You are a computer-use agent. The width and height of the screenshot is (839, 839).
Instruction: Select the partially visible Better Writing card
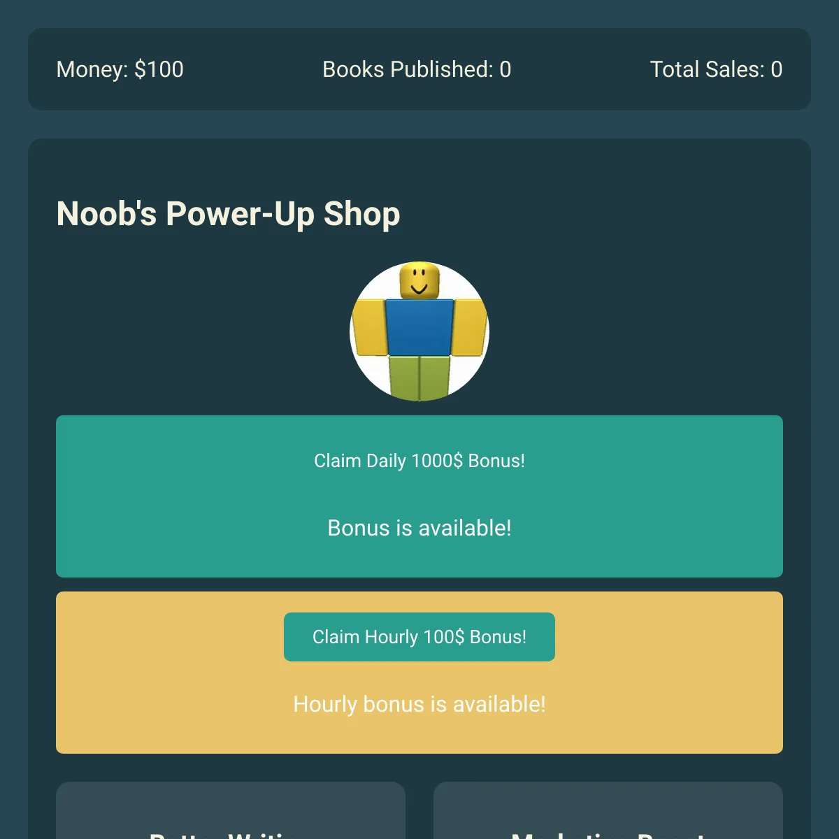click(x=231, y=811)
